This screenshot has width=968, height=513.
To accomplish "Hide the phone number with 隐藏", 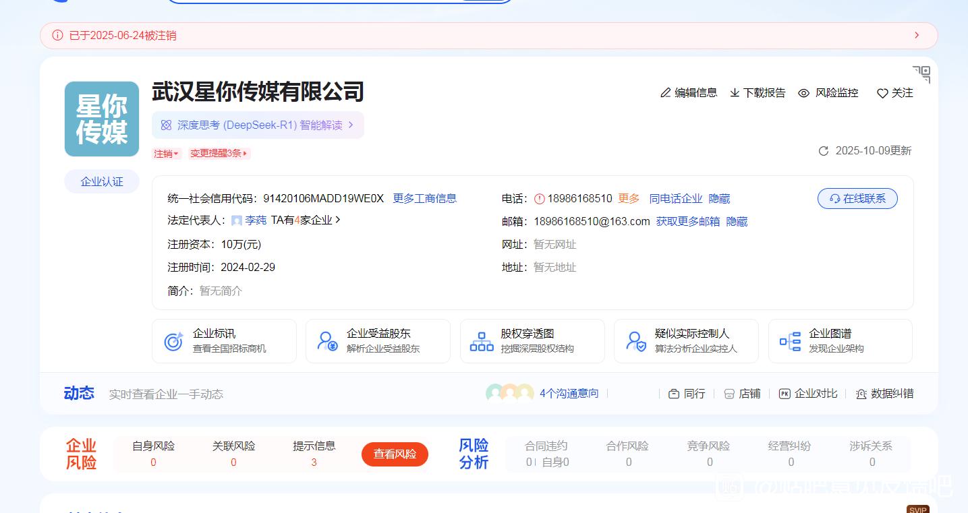I will point(719,199).
